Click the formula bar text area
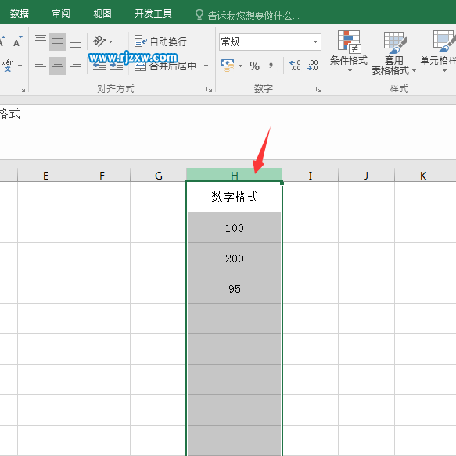The width and height of the screenshot is (456, 456). (x=228, y=131)
